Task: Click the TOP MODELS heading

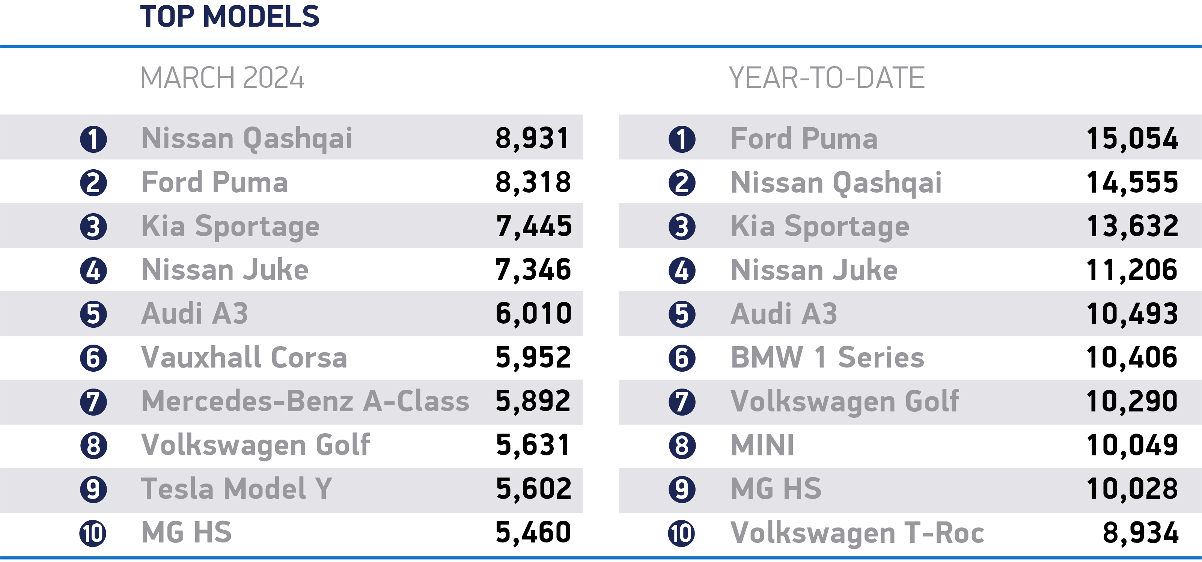Action: tap(230, 17)
